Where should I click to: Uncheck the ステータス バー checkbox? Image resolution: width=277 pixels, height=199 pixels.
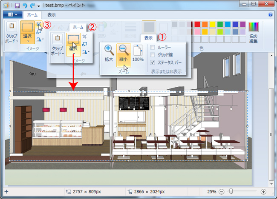click(x=153, y=62)
